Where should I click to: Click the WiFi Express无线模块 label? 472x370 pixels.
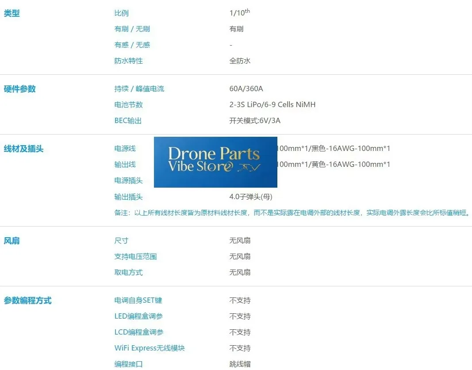(150, 348)
